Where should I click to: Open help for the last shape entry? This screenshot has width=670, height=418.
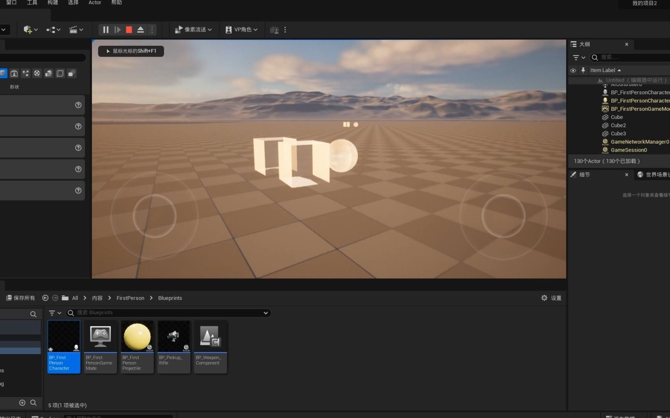click(78, 190)
